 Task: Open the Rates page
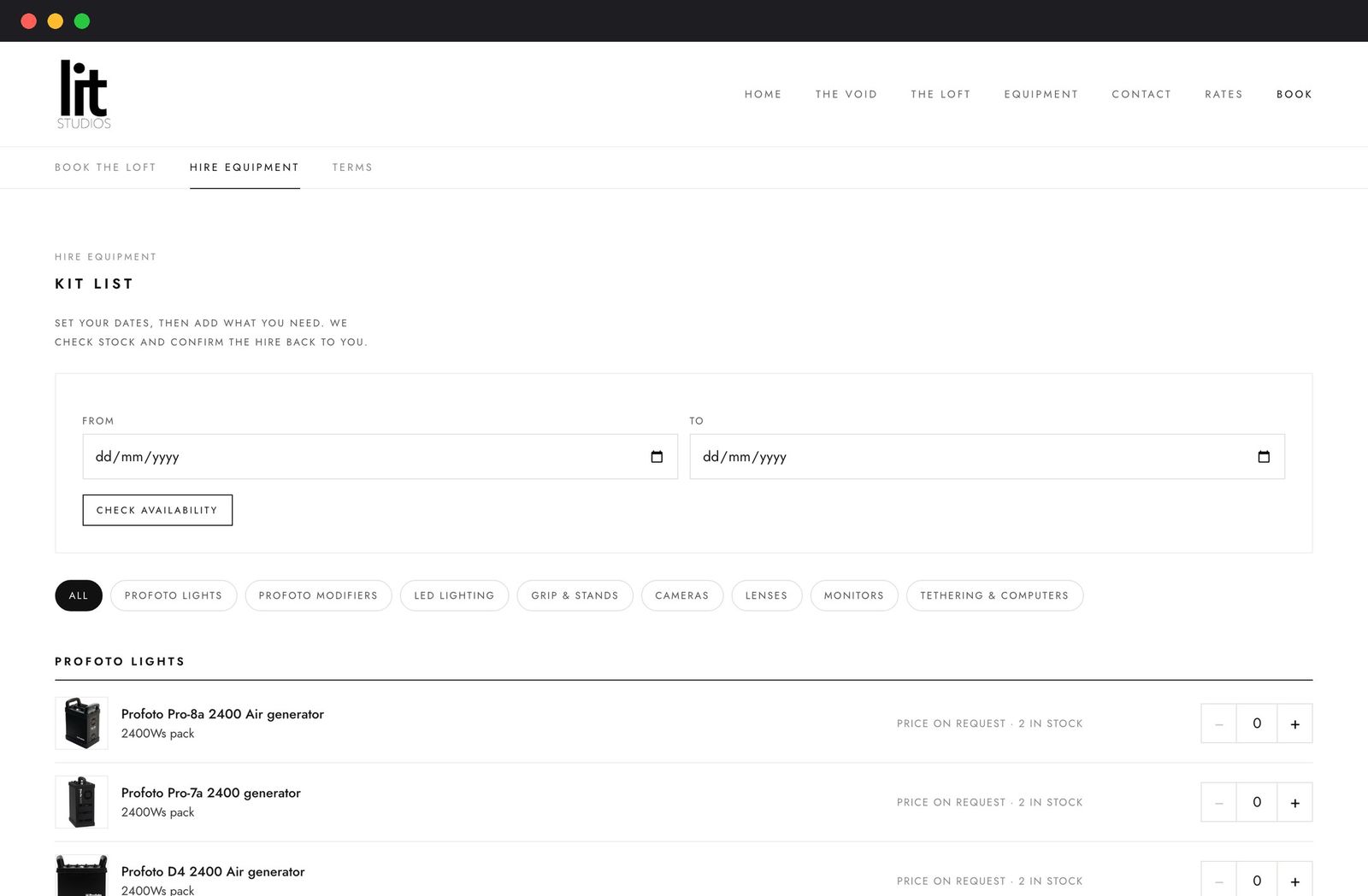coord(1224,94)
